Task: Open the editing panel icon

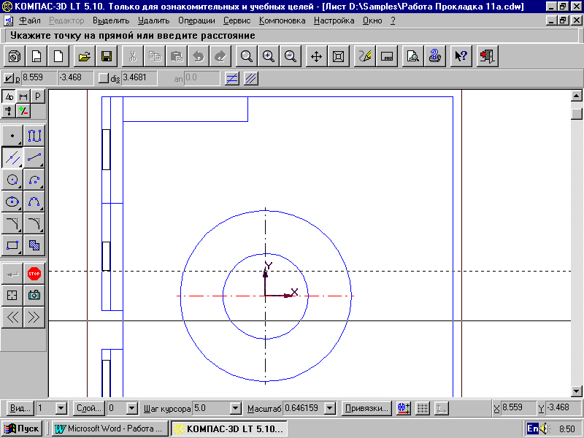Action: (x=9, y=111)
